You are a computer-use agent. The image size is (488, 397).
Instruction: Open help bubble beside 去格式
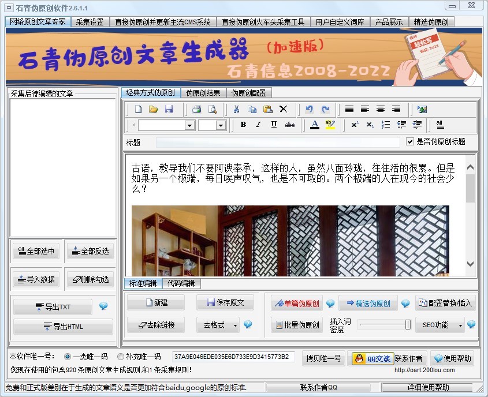[248, 324]
